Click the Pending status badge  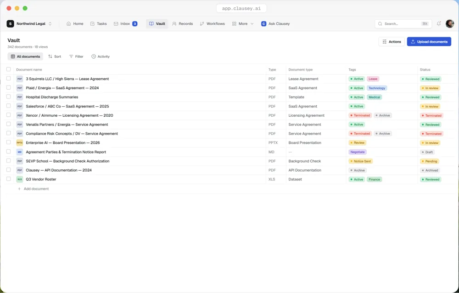(x=430, y=161)
